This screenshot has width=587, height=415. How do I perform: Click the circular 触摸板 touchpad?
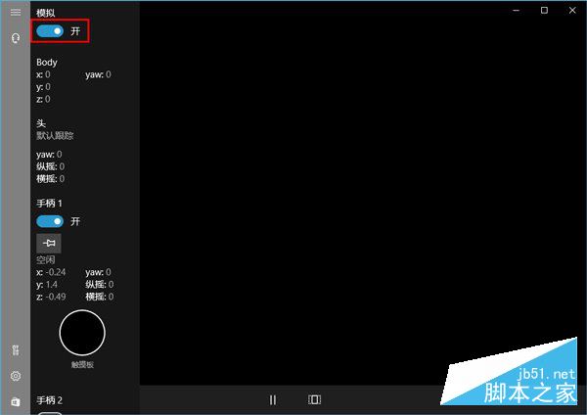tap(82, 333)
